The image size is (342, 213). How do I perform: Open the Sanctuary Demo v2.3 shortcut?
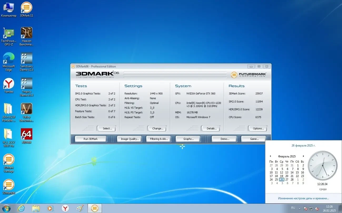(x=26, y=58)
